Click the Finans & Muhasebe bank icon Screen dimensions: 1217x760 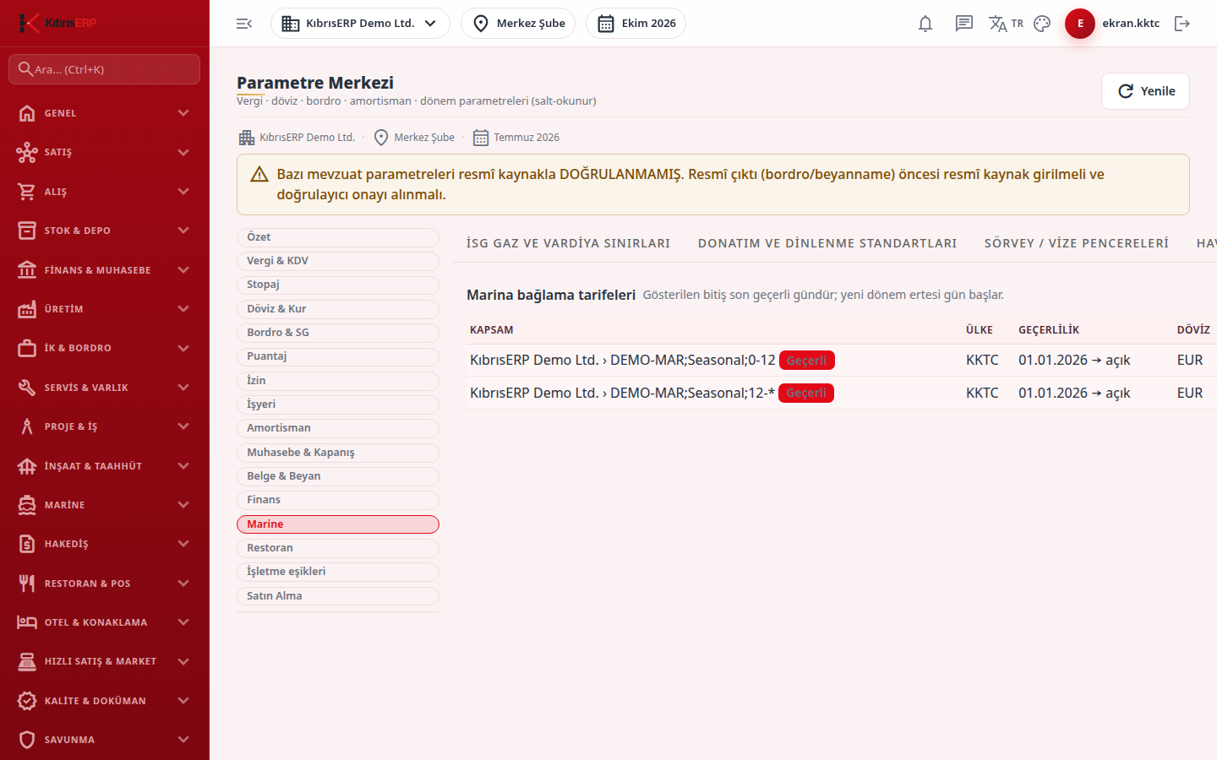point(27,270)
